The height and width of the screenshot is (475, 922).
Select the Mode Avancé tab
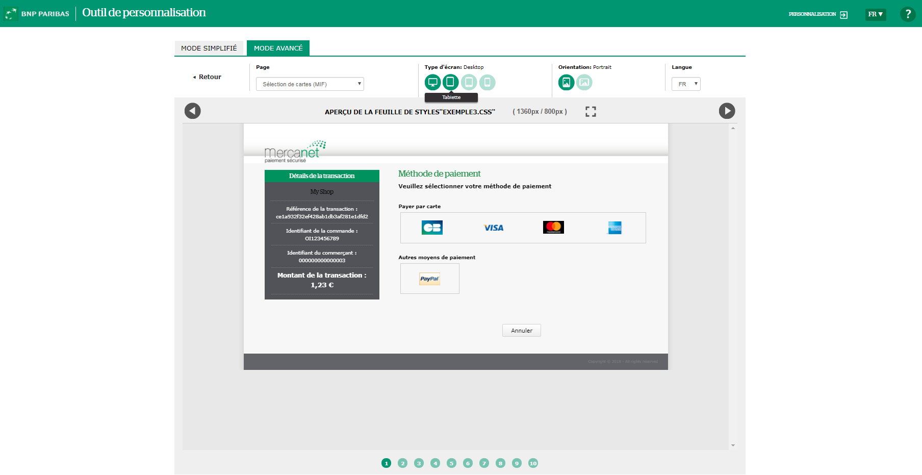pyautogui.click(x=278, y=48)
